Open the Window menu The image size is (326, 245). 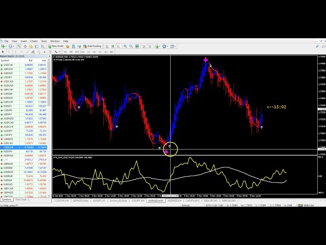click(x=55, y=41)
